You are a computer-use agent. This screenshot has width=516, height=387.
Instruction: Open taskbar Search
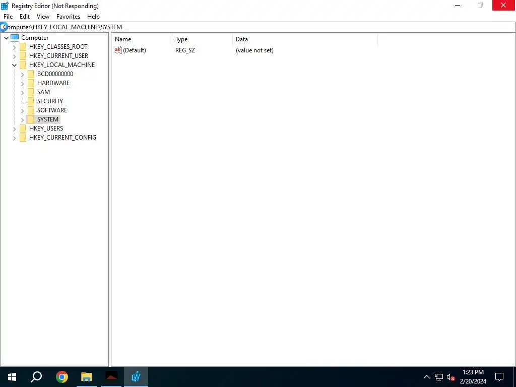pyautogui.click(x=36, y=377)
